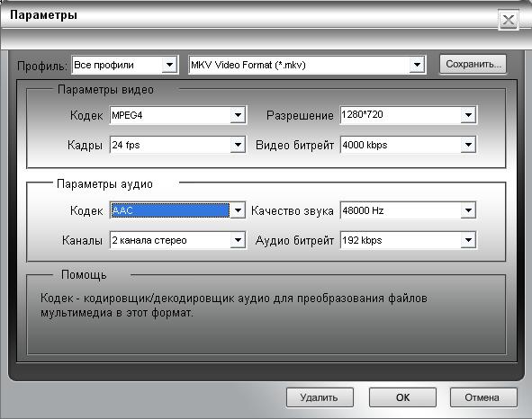Click the 48000 Hz sample rate value
532x419 pixels.
363,210
